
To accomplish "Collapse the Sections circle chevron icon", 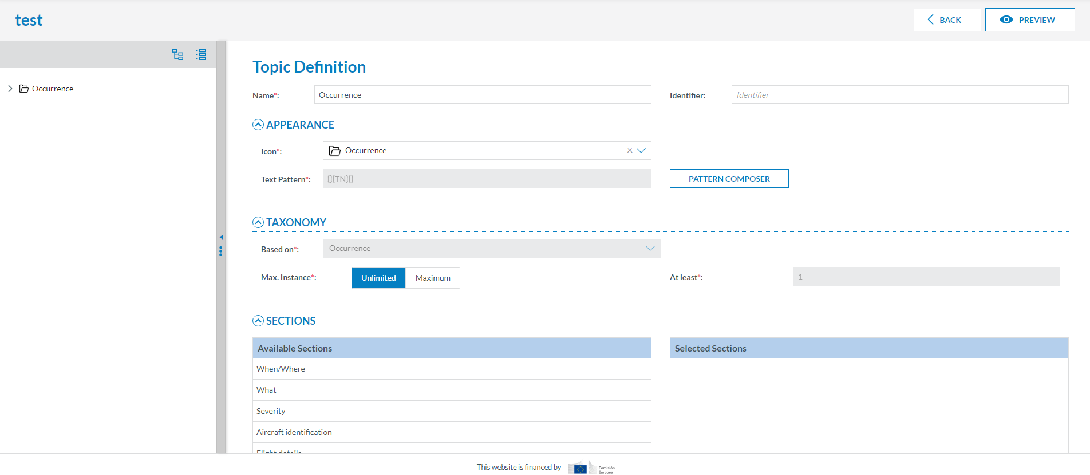I will (258, 321).
